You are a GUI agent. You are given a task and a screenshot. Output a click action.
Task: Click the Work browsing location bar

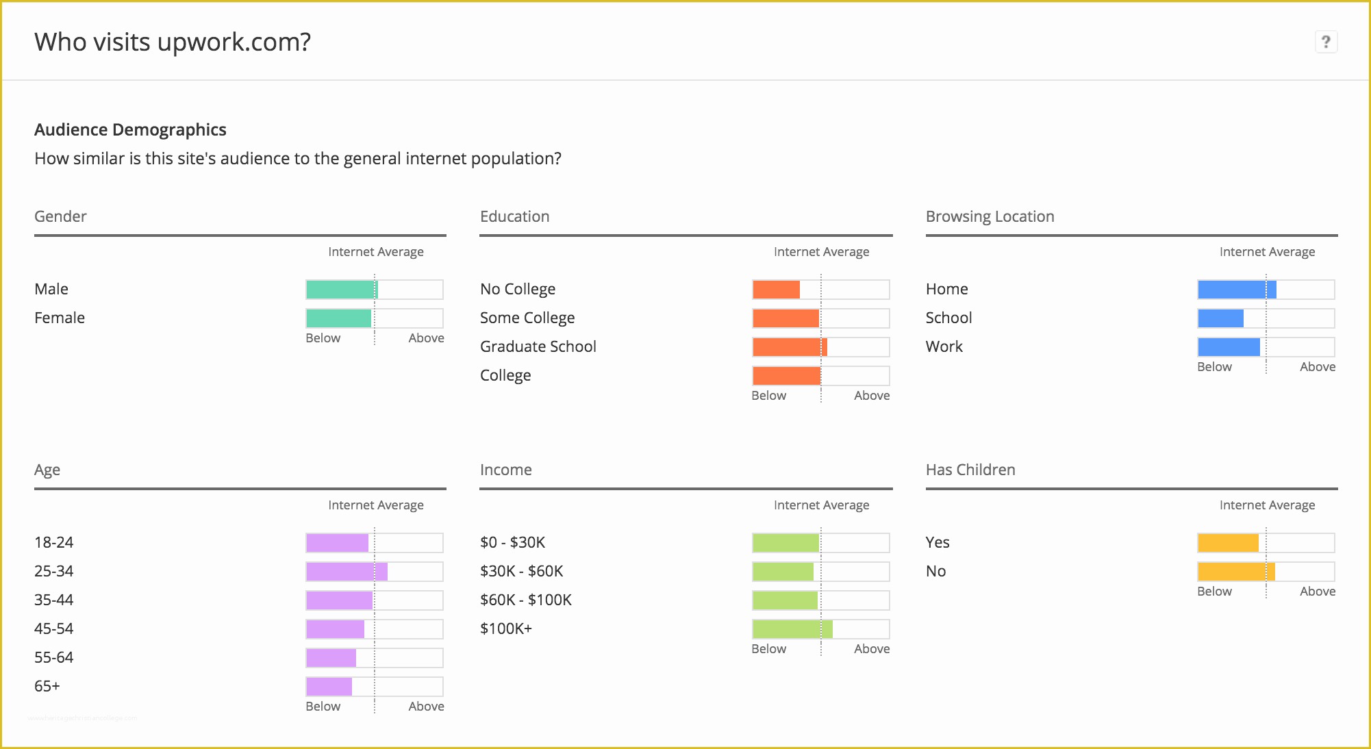pyautogui.click(x=1266, y=347)
